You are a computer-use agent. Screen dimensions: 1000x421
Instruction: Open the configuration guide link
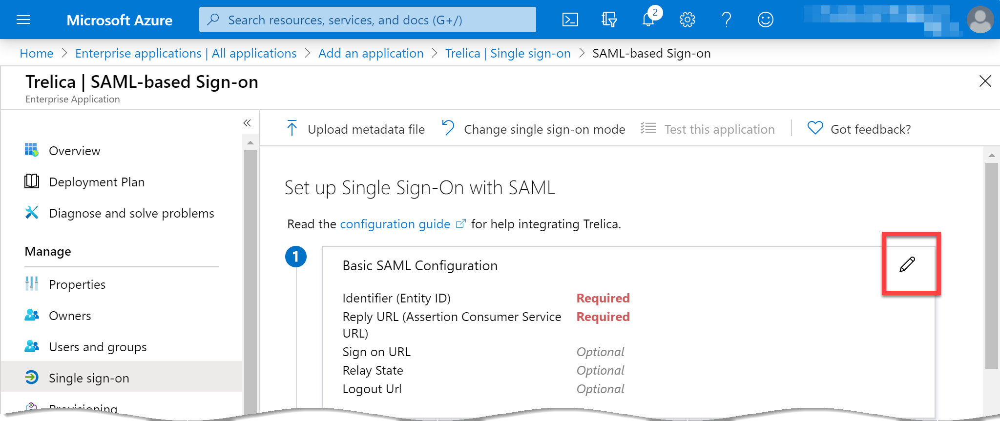395,224
